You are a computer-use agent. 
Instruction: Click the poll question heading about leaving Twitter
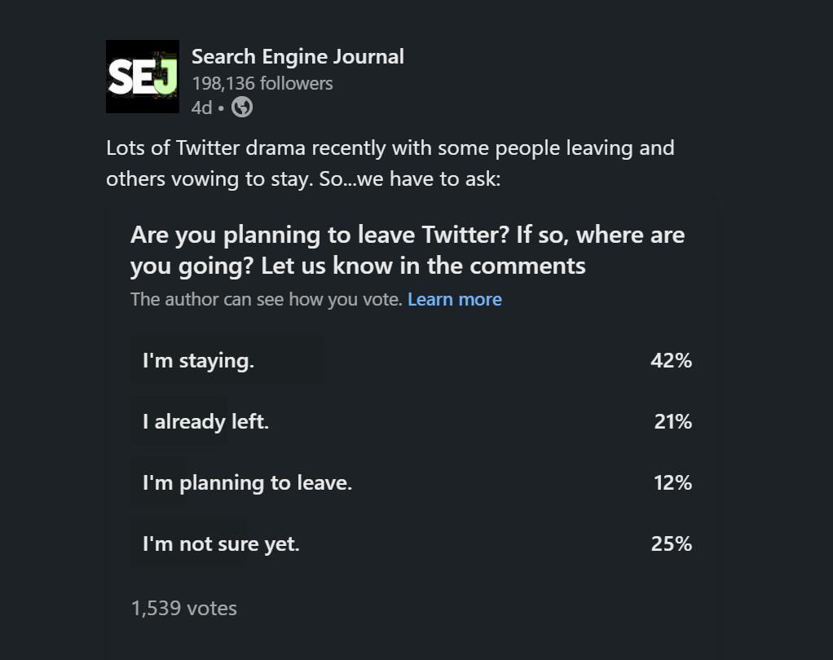tap(407, 250)
